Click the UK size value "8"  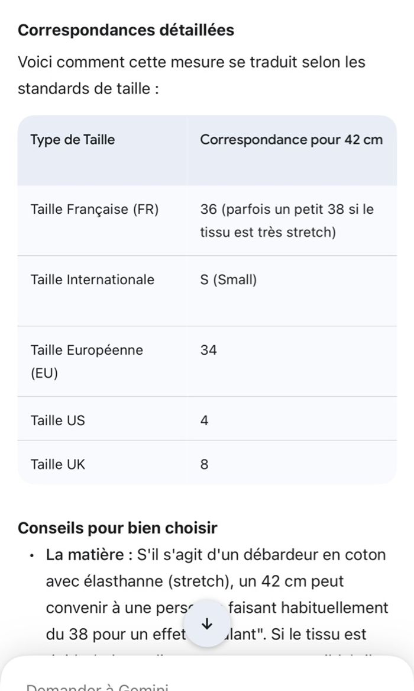(204, 464)
